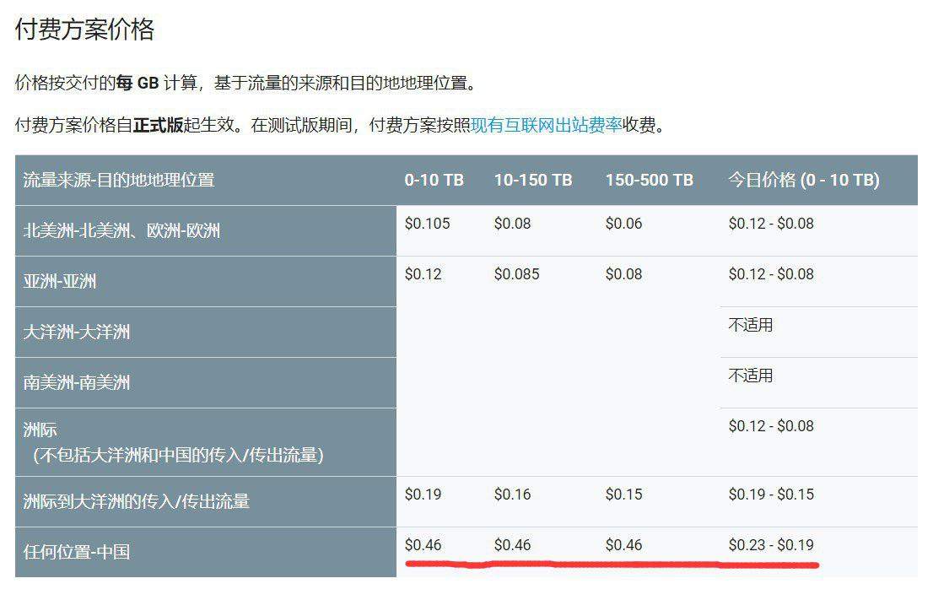Click the $0.19 price cell for 洲际到大洋洲
The image size is (933, 600).
click(x=423, y=494)
